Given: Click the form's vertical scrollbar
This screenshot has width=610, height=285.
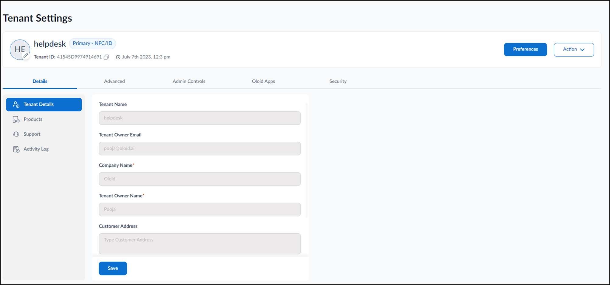Looking at the screenshot, I should pyautogui.click(x=306, y=160).
